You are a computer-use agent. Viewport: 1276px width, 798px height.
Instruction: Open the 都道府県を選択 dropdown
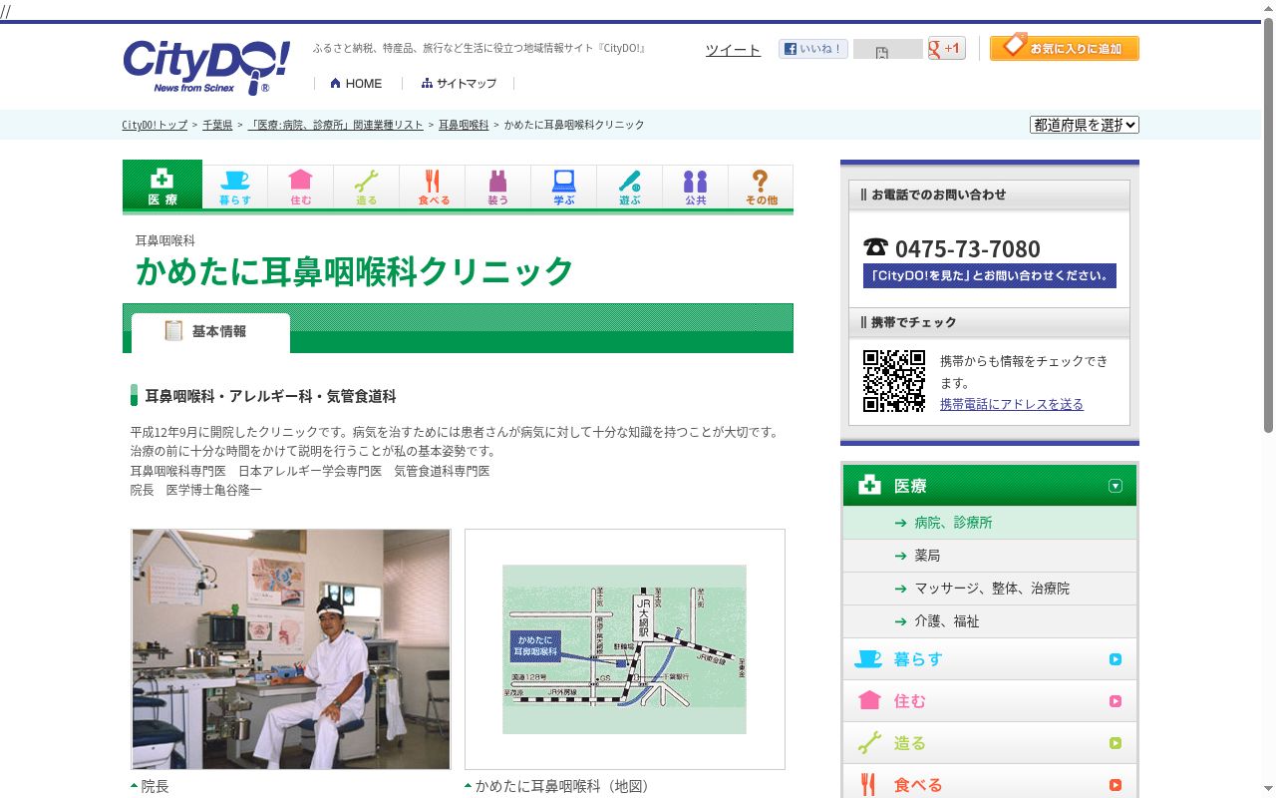coord(1085,125)
